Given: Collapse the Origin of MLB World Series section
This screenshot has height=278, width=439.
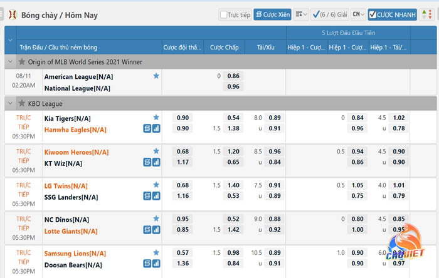Looking at the screenshot, I should point(11,61).
